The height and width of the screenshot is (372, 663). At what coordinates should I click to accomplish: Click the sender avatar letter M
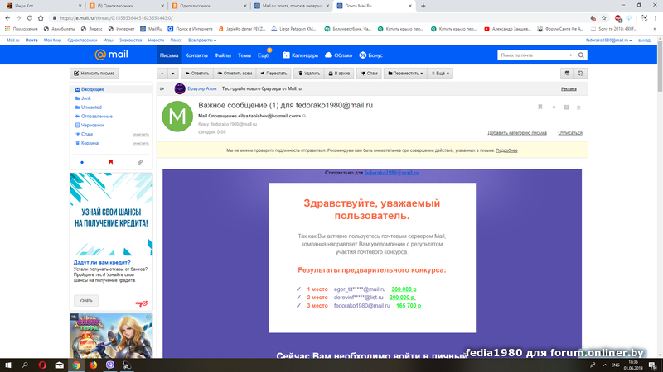(177, 116)
